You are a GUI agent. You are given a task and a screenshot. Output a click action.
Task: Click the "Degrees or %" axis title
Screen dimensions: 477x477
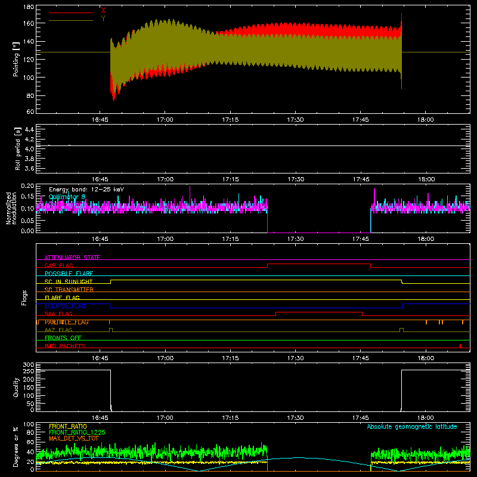16,447
